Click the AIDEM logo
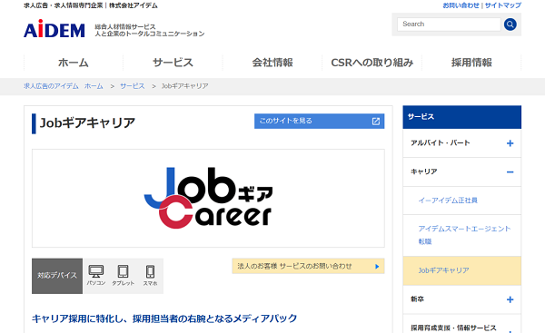 click(54, 29)
